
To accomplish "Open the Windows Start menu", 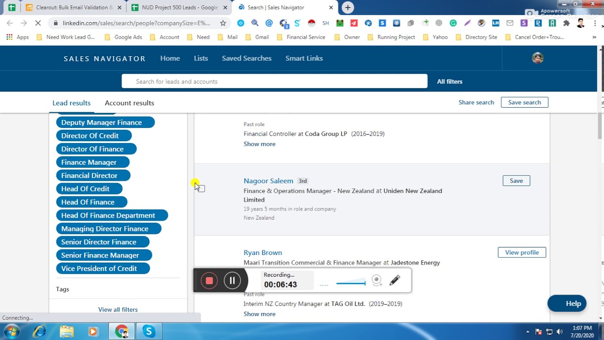I will click(x=11, y=331).
